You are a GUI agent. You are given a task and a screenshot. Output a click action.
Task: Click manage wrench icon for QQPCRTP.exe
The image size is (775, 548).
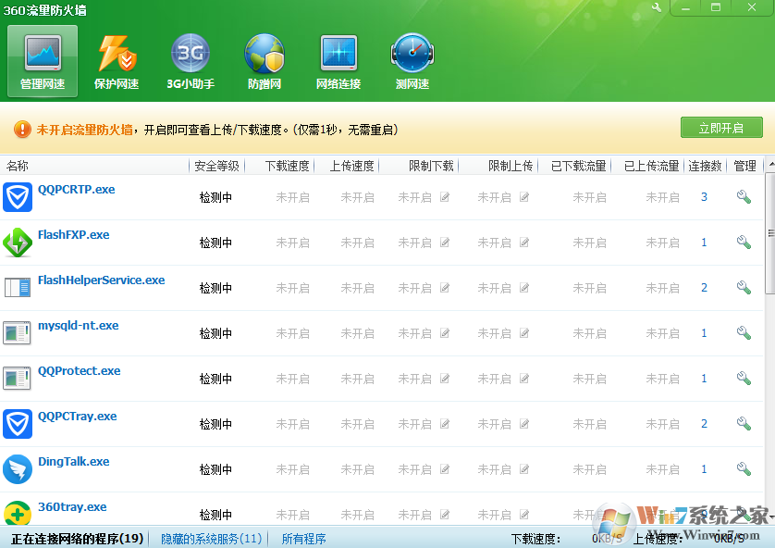tap(744, 197)
